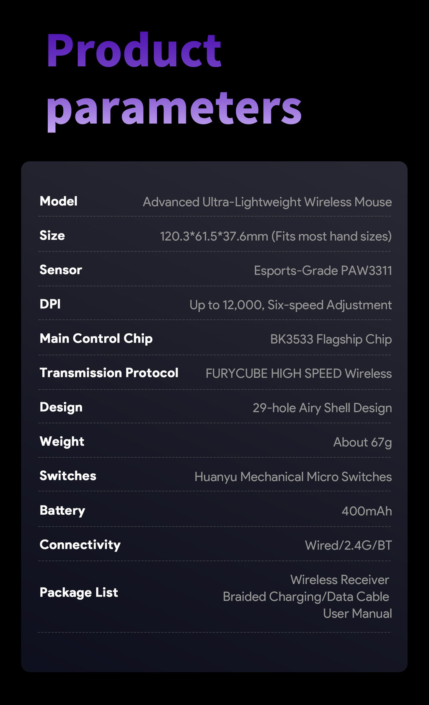The width and height of the screenshot is (429, 705).
Task: Click "Huanyu Mechanical Micro Switches" text
Action: [x=293, y=477]
